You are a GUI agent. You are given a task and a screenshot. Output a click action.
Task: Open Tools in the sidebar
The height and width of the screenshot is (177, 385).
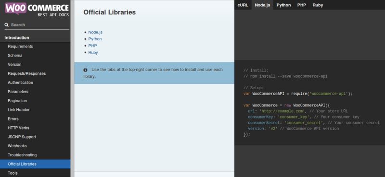click(35, 173)
